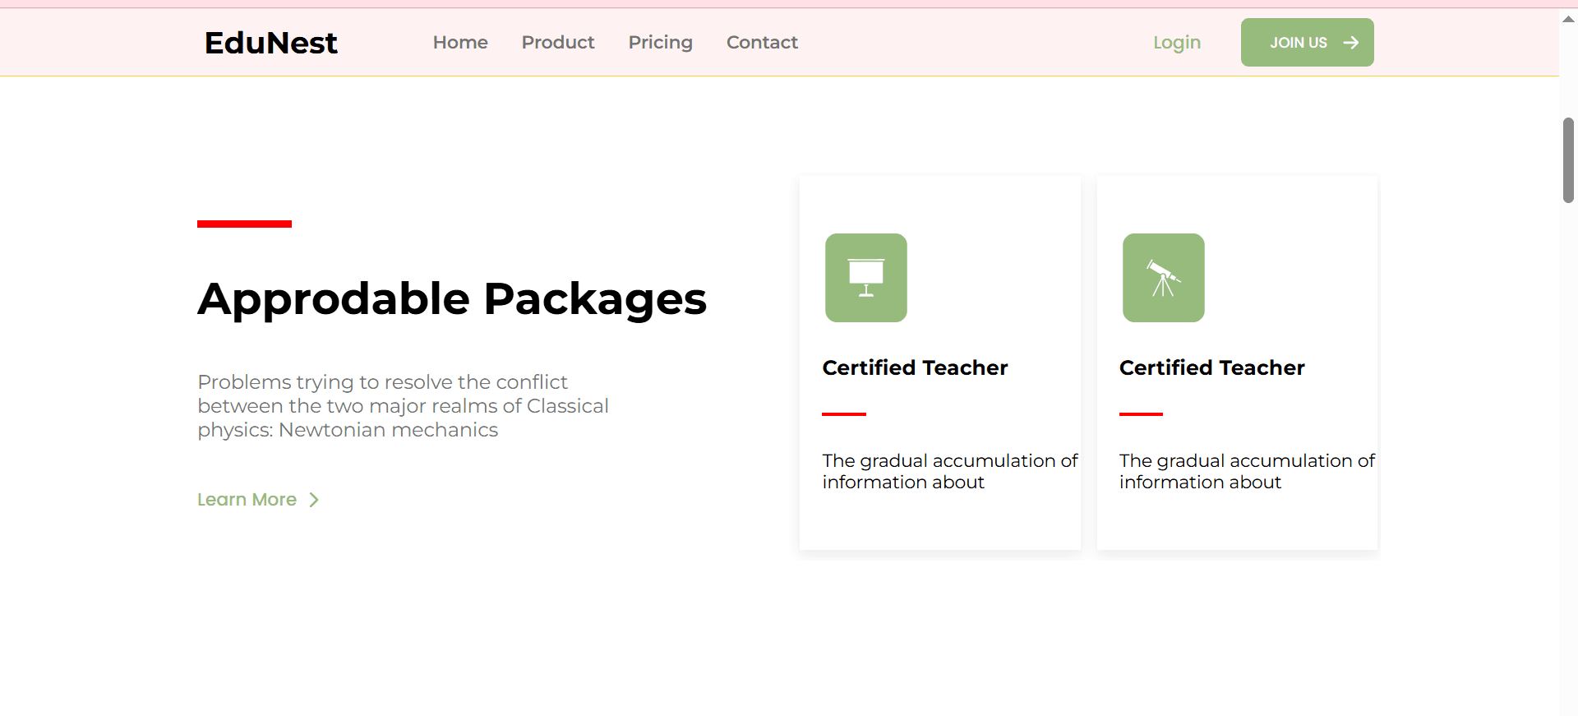Select Contact in the navigation bar
This screenshot has width=1578, height=716.
762,43
